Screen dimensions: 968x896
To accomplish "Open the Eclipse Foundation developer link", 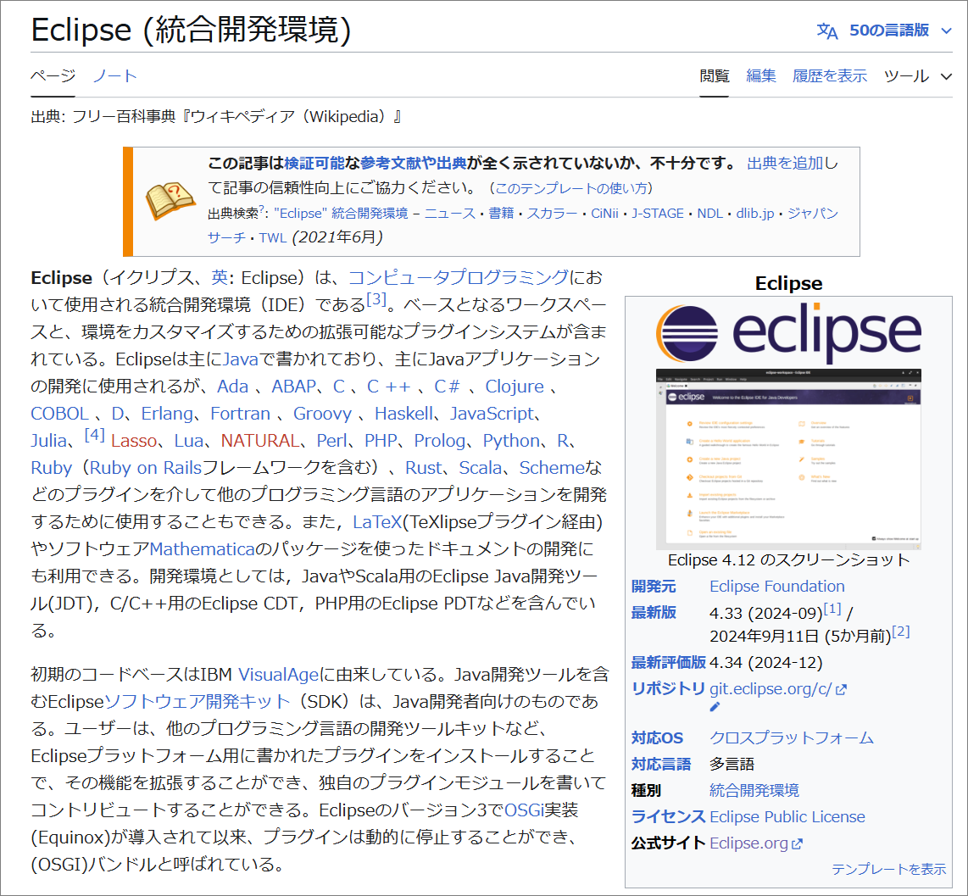I will click(776, 586).
